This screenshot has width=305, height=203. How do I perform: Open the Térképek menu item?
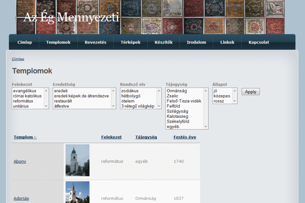click(x=130, y=42)
